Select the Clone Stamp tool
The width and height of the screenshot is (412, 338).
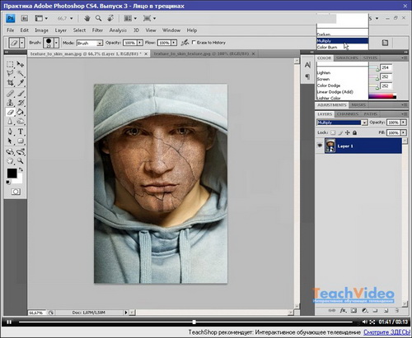[10, 103]
